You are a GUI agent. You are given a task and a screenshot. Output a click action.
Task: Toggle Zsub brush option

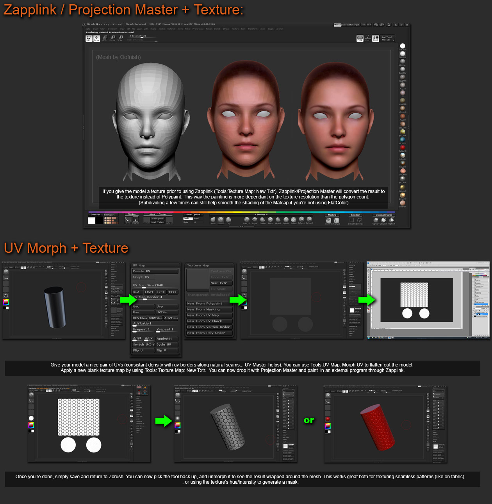pyautogui.click(x=196, y=218)
